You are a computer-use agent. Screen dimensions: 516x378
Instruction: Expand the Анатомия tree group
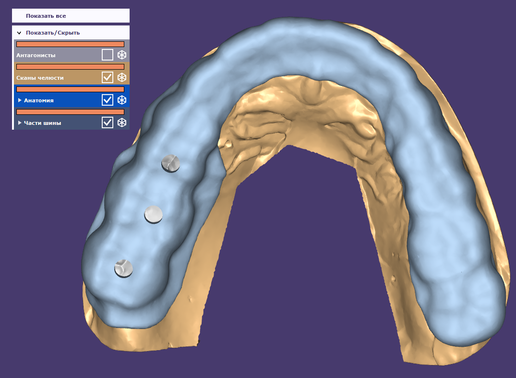coord(20,100)
